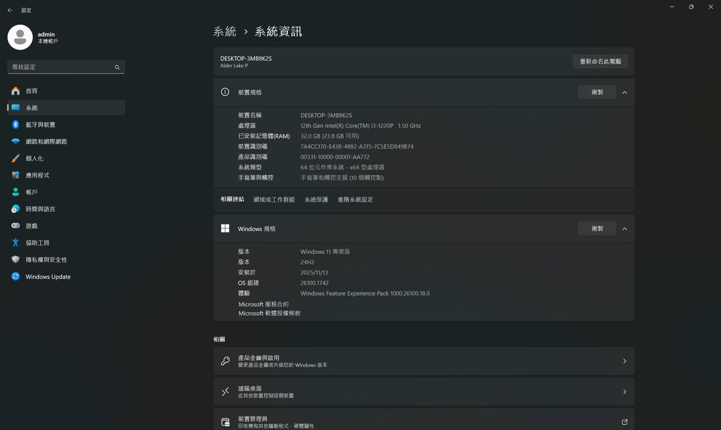Click the back arrow in title bar
721x430 pixels.
coord(10,10)
